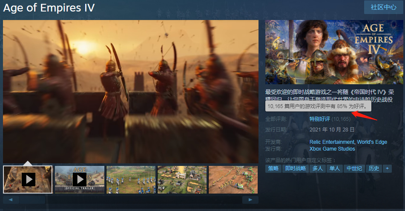
Task: Select the 即时战略 tag
Action: tap(296, 168)
